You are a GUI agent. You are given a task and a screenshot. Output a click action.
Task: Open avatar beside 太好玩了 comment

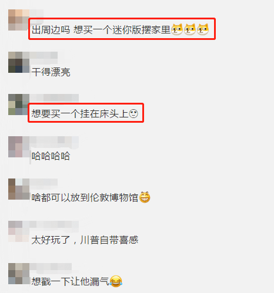click(x=19, y=231)
